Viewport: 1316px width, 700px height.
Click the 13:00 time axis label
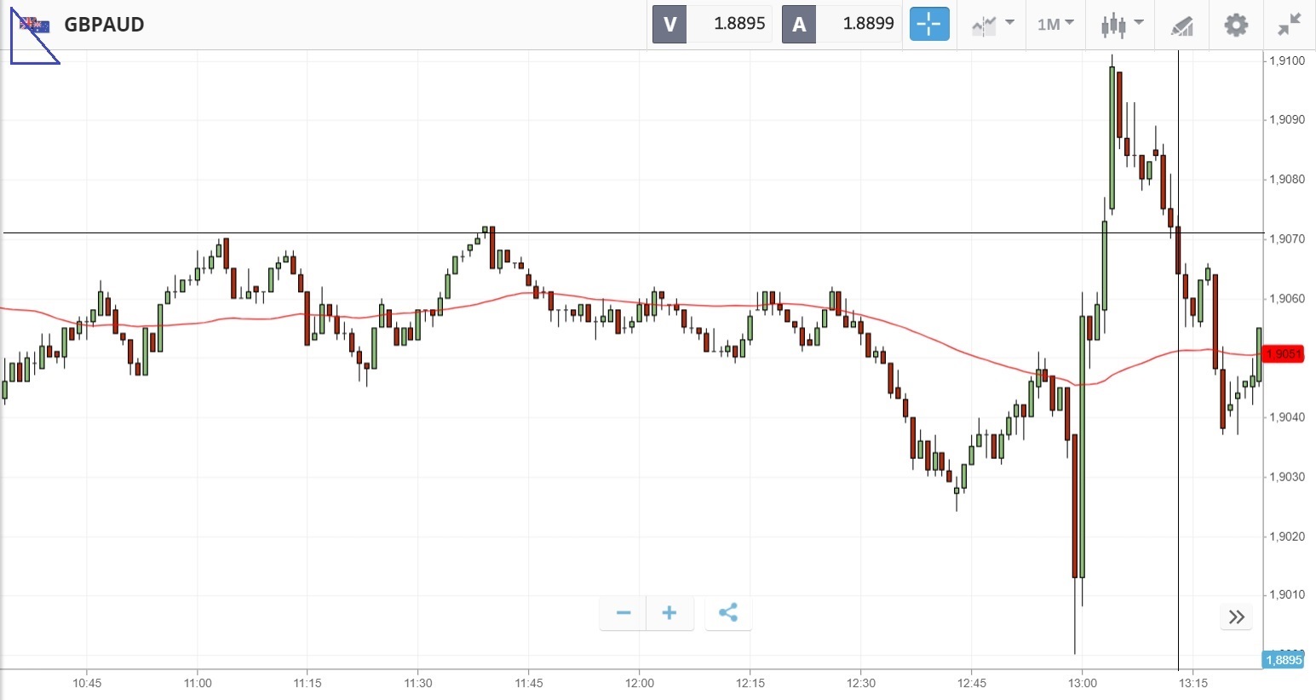[x=1083, y=683]
